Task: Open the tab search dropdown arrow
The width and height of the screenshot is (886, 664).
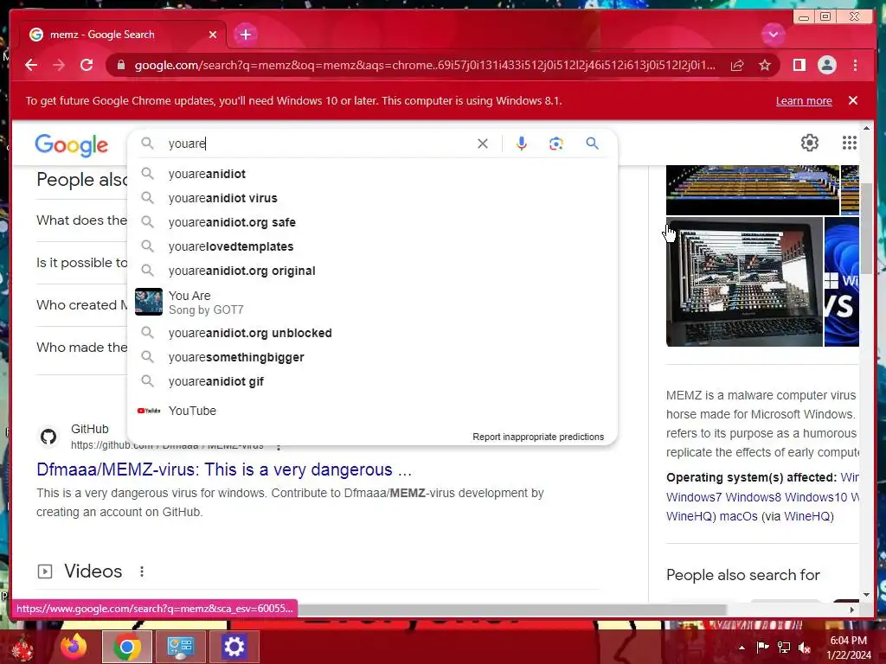Action: point(773,35)
